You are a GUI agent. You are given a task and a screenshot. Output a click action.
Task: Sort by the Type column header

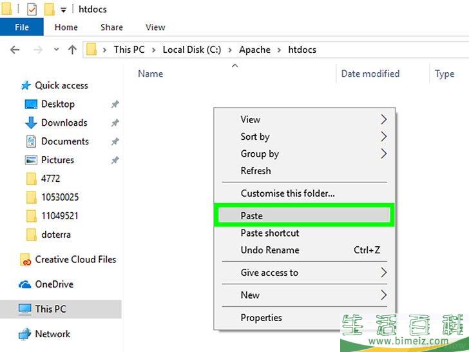pos(445,74)
